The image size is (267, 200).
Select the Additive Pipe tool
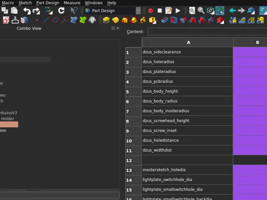coord(133,20)
